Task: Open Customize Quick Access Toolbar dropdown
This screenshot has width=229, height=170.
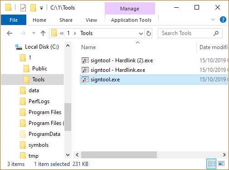Action: tap(41, 8)
